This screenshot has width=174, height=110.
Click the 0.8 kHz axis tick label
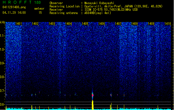[2, 77]
